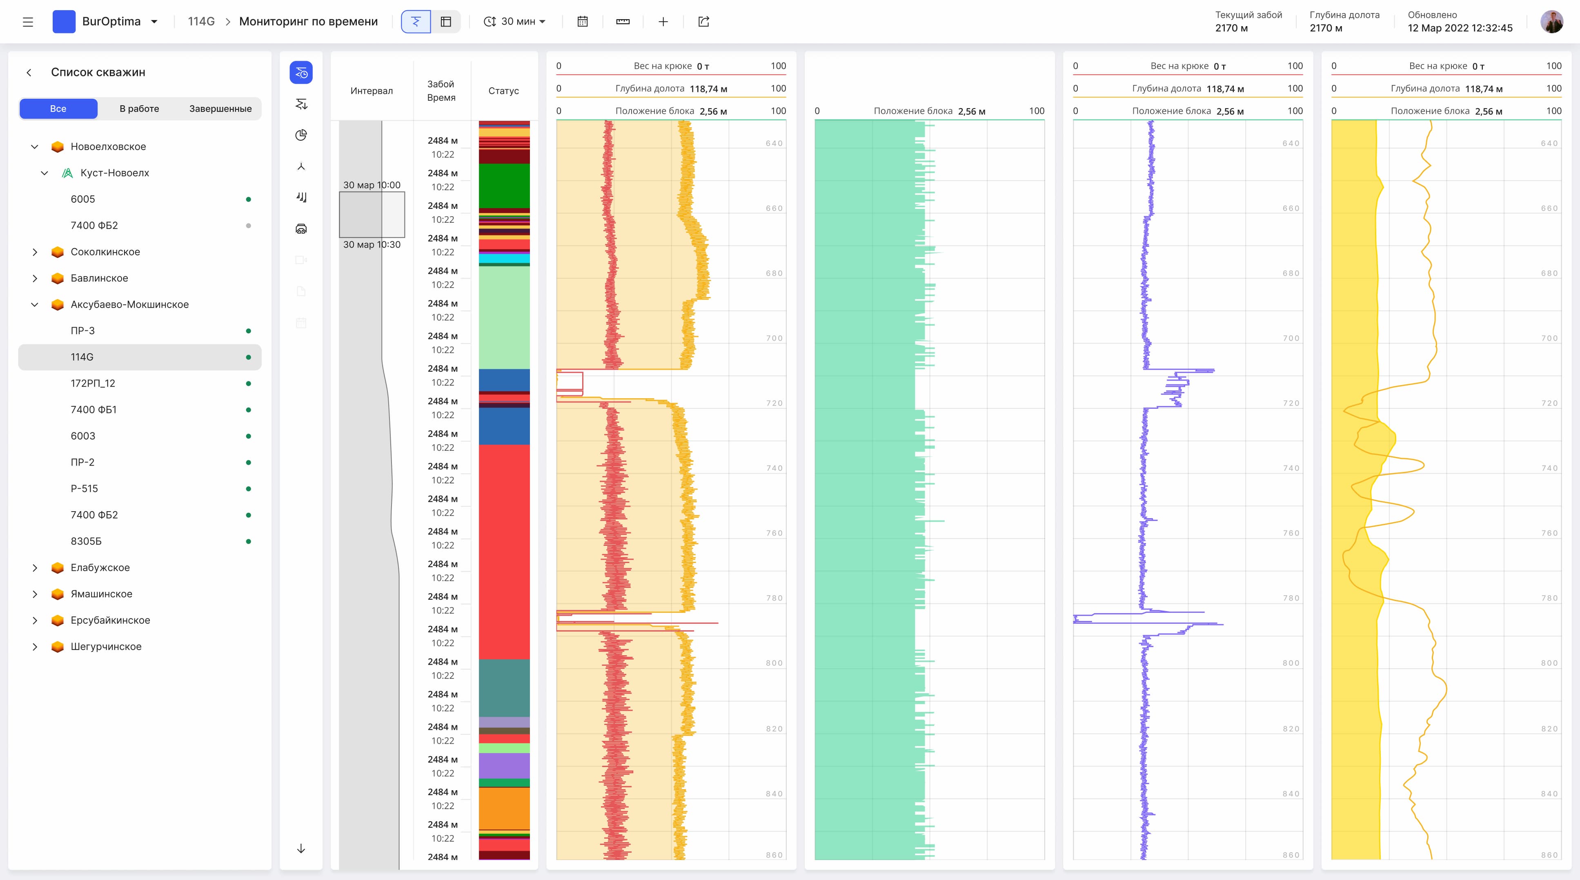Open the 30 мин interval dropdown
The width and height of the screenshot is (1580, 880).
pyautogui.click(x=514, y=22)
